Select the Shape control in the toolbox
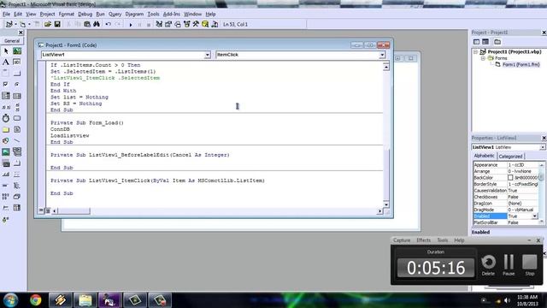The image size is (547, 308). 6,140
